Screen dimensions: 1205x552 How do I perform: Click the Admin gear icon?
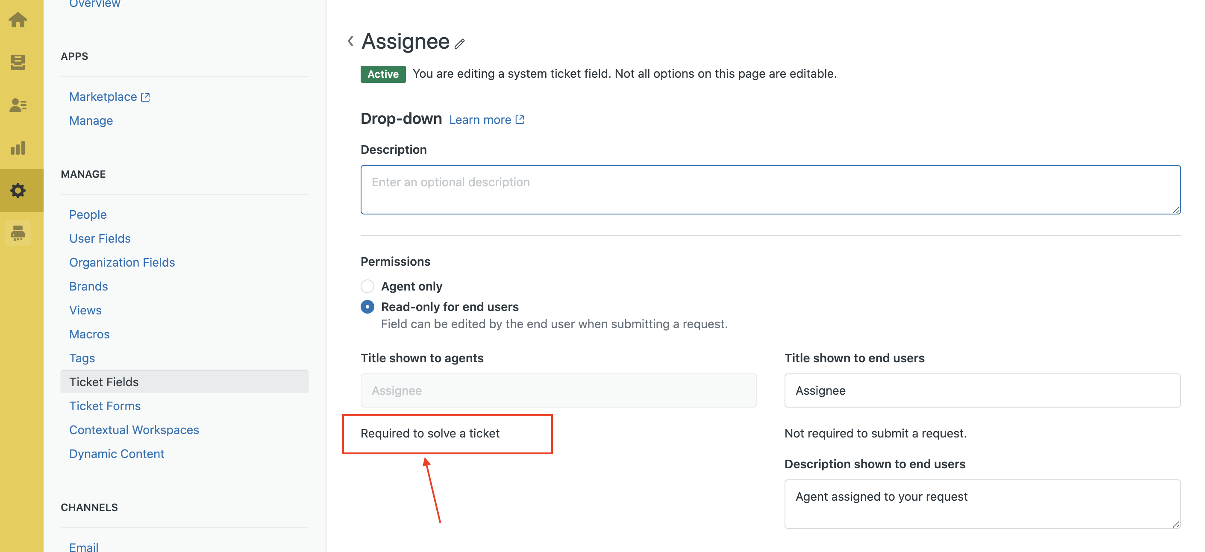point(18,191)
